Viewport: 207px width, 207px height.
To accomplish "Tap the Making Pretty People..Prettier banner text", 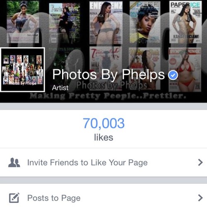I will 108,96.
